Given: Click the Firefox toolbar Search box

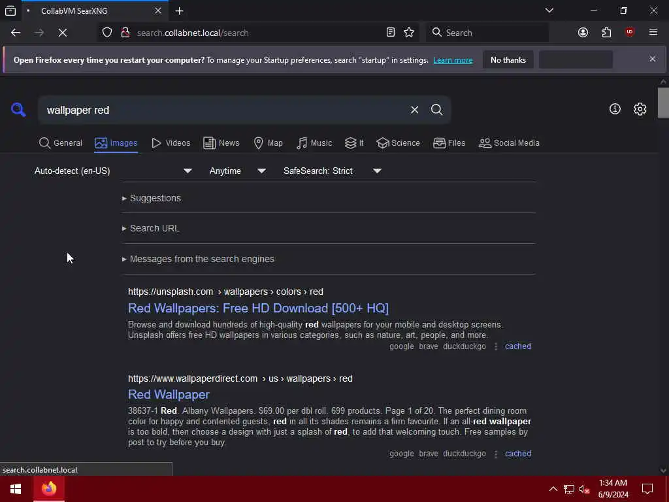Looking at the screenshot, I should pos(487,33).
